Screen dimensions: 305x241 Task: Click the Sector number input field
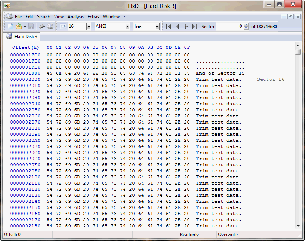point(230,26)
